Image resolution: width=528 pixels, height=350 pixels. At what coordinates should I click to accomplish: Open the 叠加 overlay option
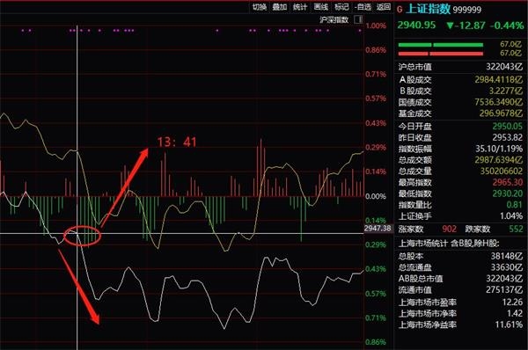click(x=280, y=6)
